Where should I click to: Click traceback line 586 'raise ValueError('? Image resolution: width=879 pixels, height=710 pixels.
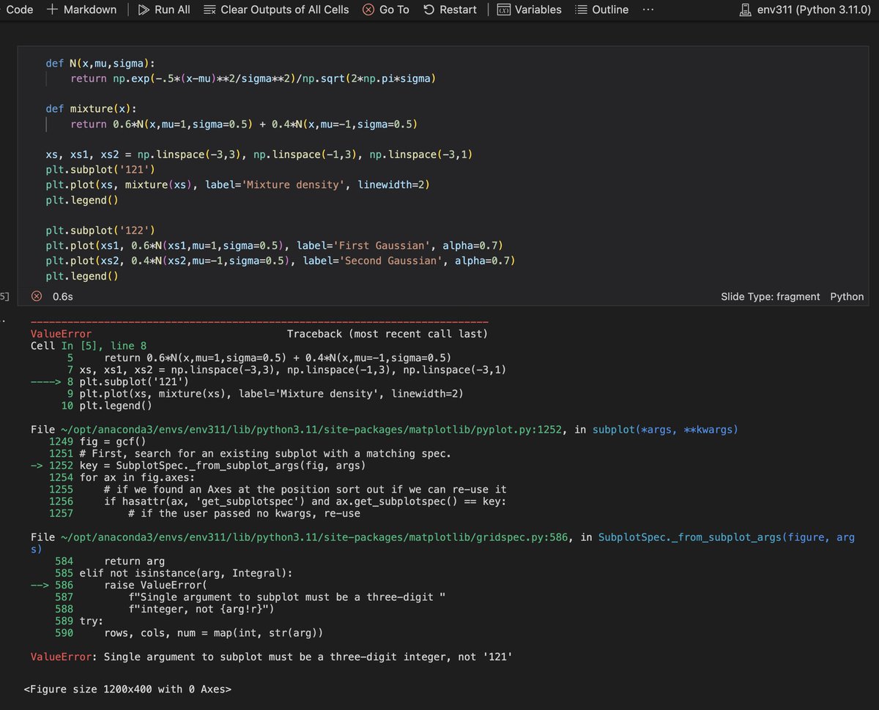pyautogui.click(x=119, y=586)
